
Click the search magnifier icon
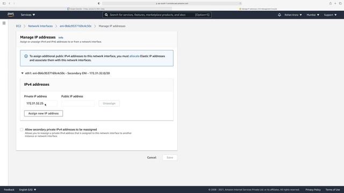click(x=106, y=15)
